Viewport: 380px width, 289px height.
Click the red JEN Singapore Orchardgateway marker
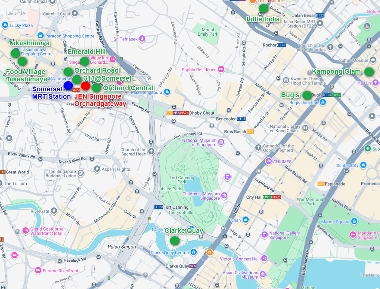(85, 85)
